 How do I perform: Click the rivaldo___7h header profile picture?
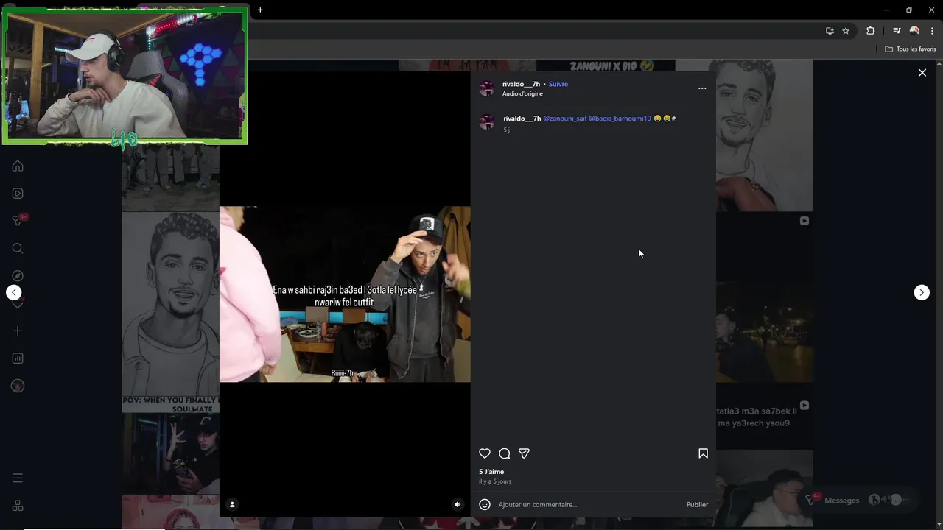coord(486,88)
